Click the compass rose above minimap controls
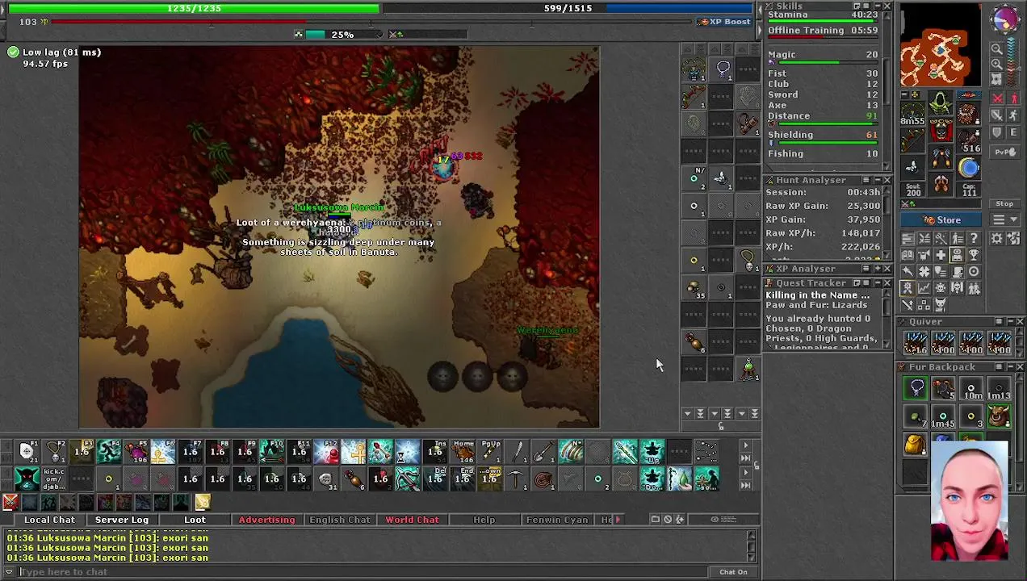This screenshot has width=1027, height=581. pos(1005,19)
